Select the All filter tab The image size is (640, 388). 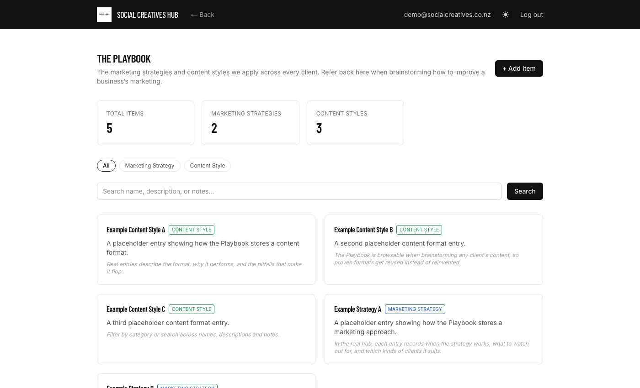pos(106,166)
